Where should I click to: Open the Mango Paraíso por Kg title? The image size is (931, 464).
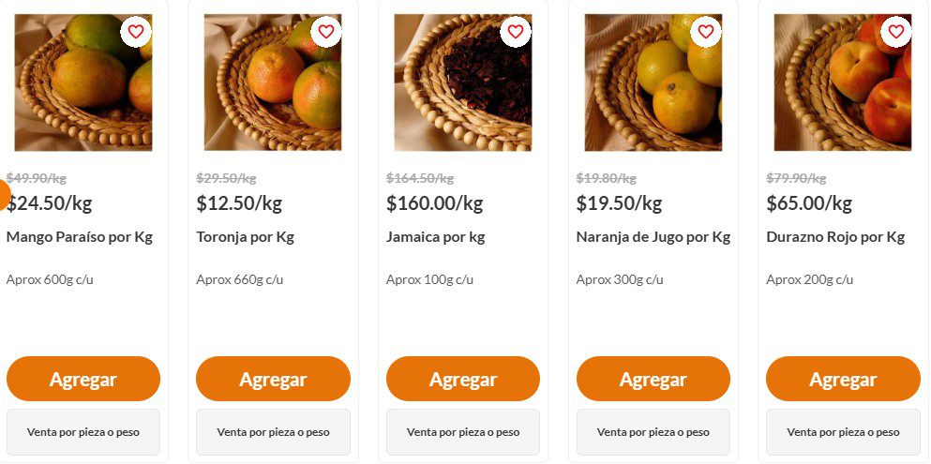click(80, 237)
